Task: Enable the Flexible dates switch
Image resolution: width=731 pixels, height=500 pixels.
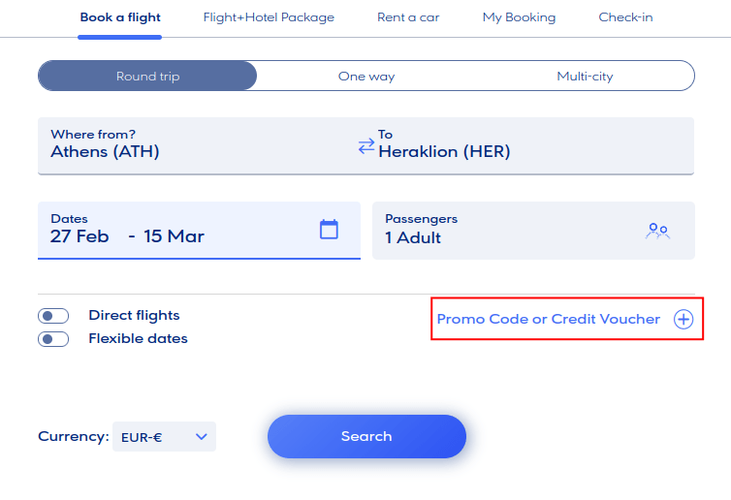Action: pyautogui.click(x=53, y=339)
